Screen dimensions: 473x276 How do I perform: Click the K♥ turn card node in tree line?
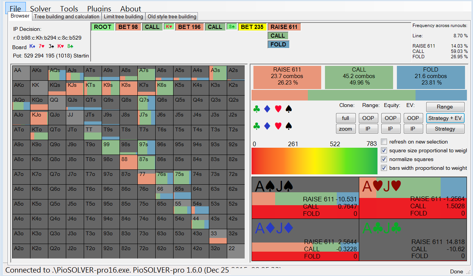[169, 27]
